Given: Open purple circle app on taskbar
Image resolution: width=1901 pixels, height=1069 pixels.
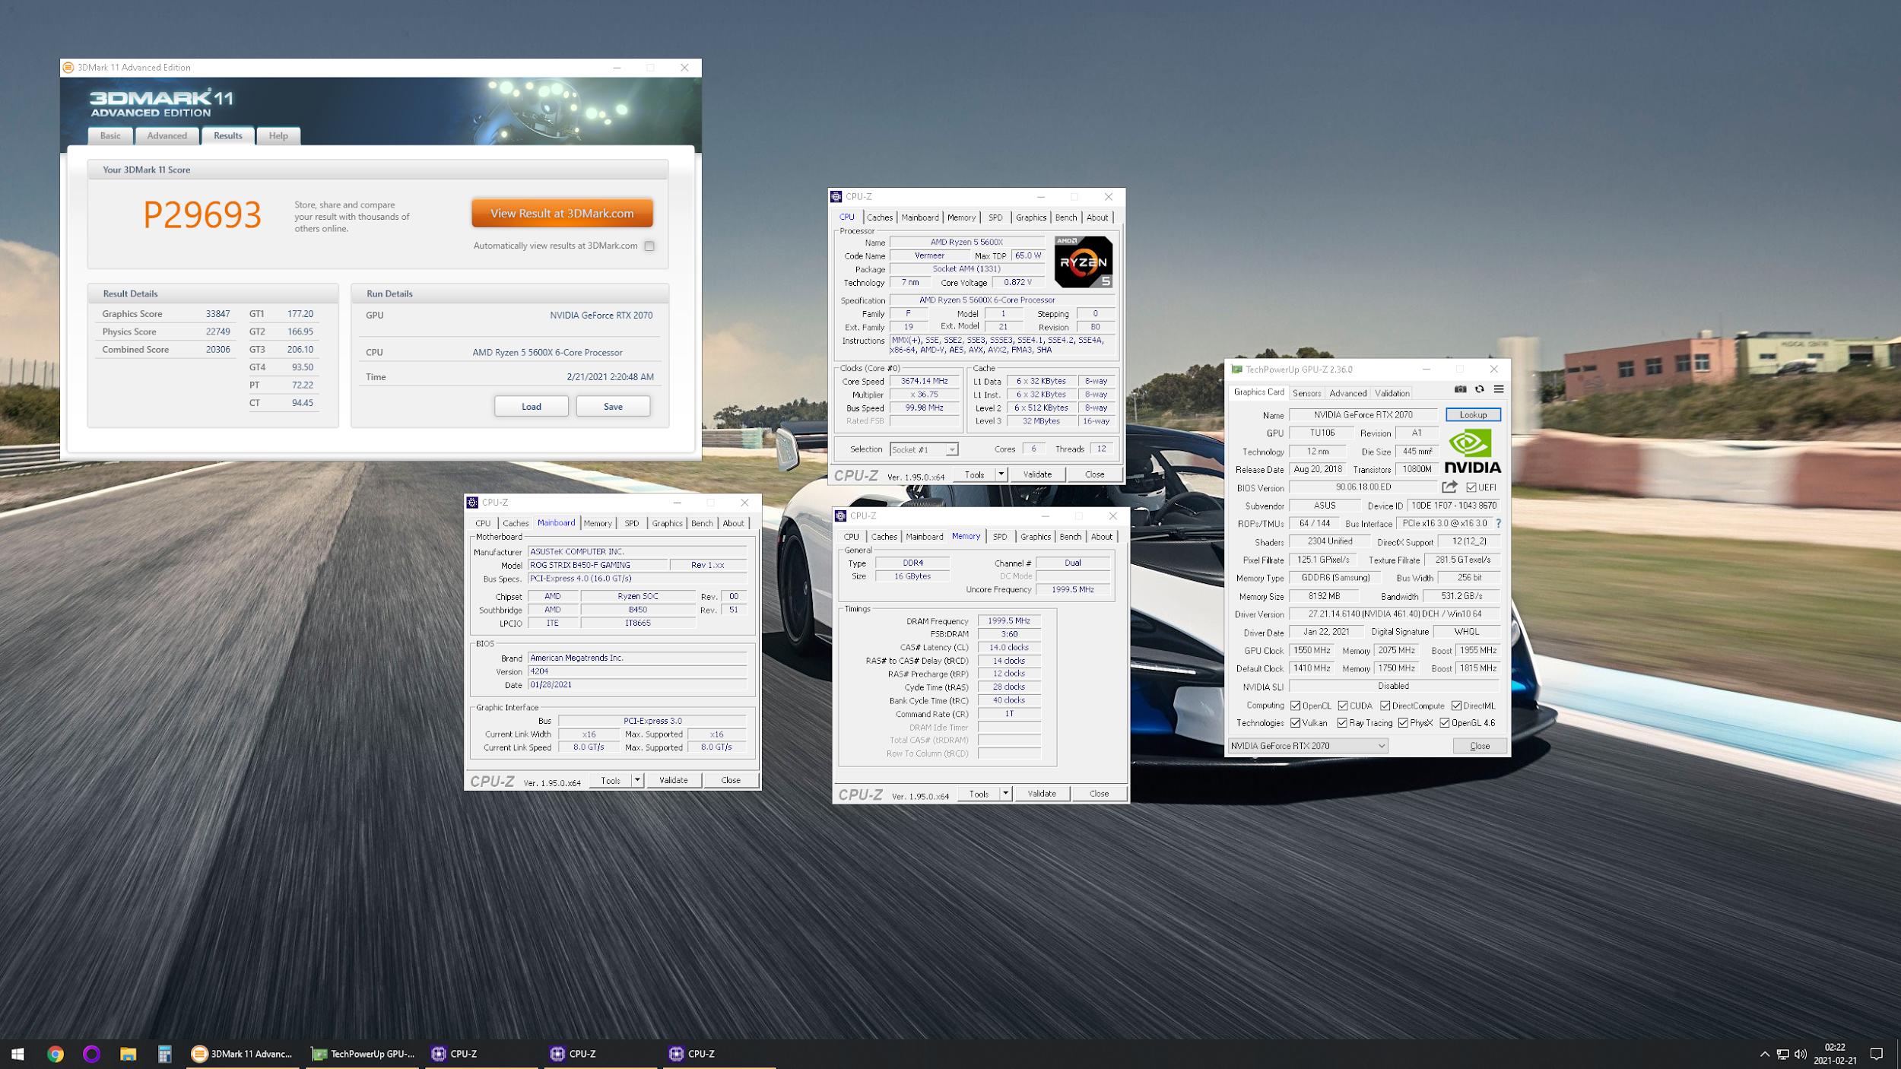Looking at the screenshot, I should click(91, 1054).
